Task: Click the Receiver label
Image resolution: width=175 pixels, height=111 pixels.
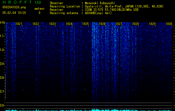Action: (56, 10)
